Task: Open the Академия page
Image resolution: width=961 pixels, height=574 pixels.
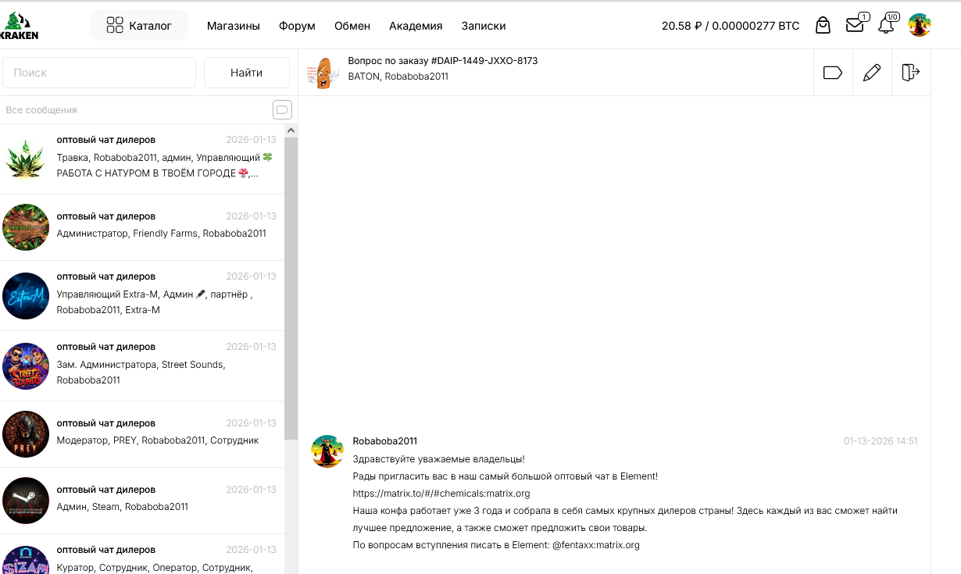Action: coord(416,26)
